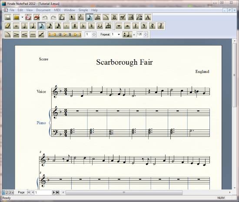Toggle the augmentation dot button
This screenshot has width=239, height=202.
66,26
